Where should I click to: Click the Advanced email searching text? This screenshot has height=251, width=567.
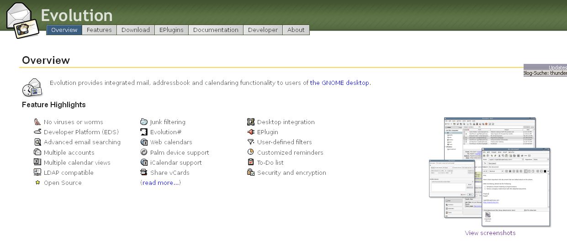point(82,142)
